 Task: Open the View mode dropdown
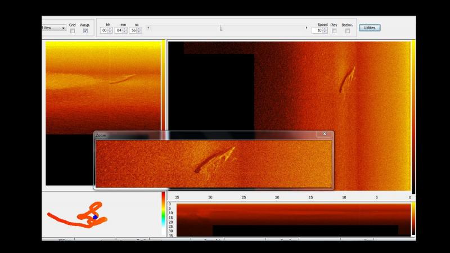coord(62,28)
